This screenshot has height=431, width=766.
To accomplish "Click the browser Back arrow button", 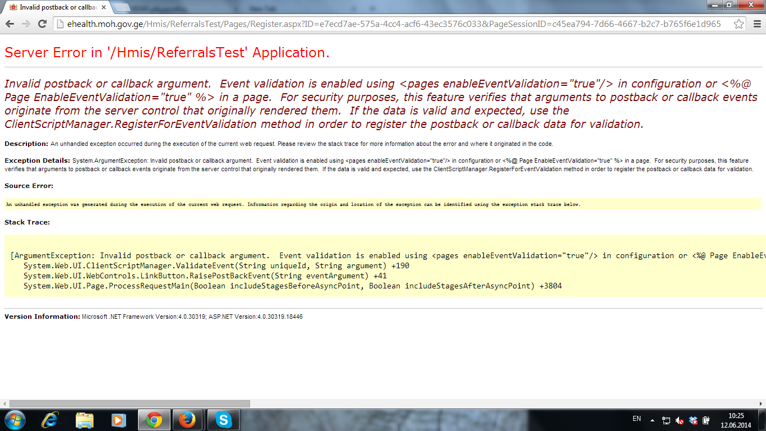I will 10,24.
